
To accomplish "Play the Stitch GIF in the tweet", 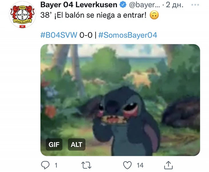I will click(120, 100).
